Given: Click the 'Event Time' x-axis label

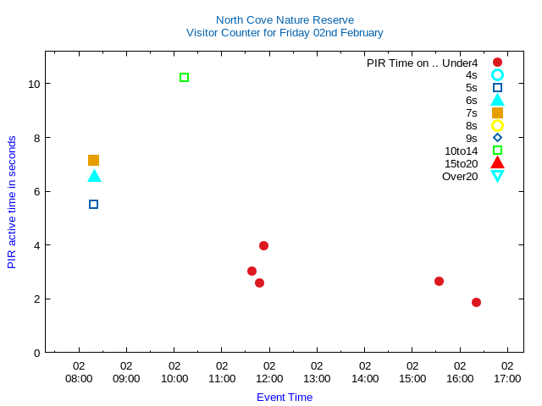Looking at the screenshot, I should [x=285, y=398].
